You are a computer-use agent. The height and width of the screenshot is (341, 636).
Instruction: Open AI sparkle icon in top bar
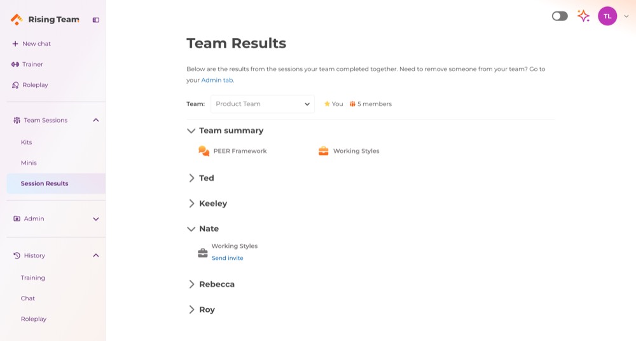(x=583, y=17)
